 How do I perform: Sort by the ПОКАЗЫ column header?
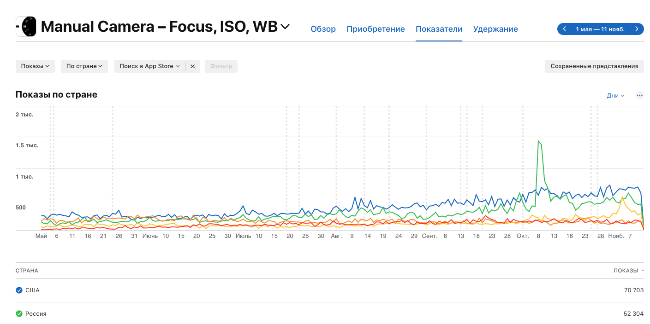[x=628, y=271]
